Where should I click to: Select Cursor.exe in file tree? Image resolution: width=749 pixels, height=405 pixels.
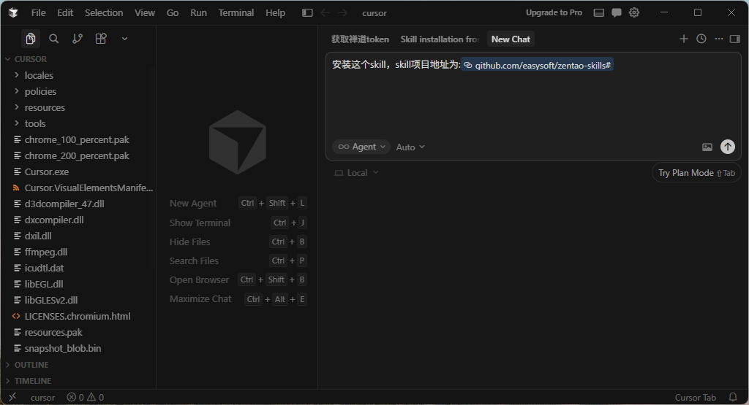(x=78, y=171)
